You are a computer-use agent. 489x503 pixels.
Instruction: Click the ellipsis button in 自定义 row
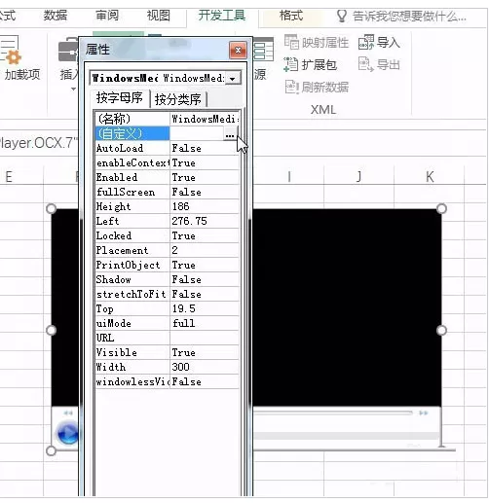click(230, 134)
